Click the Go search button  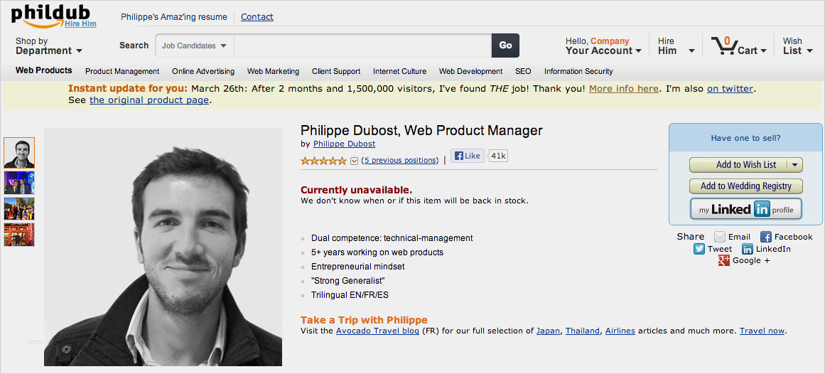[x=505, y=46]
